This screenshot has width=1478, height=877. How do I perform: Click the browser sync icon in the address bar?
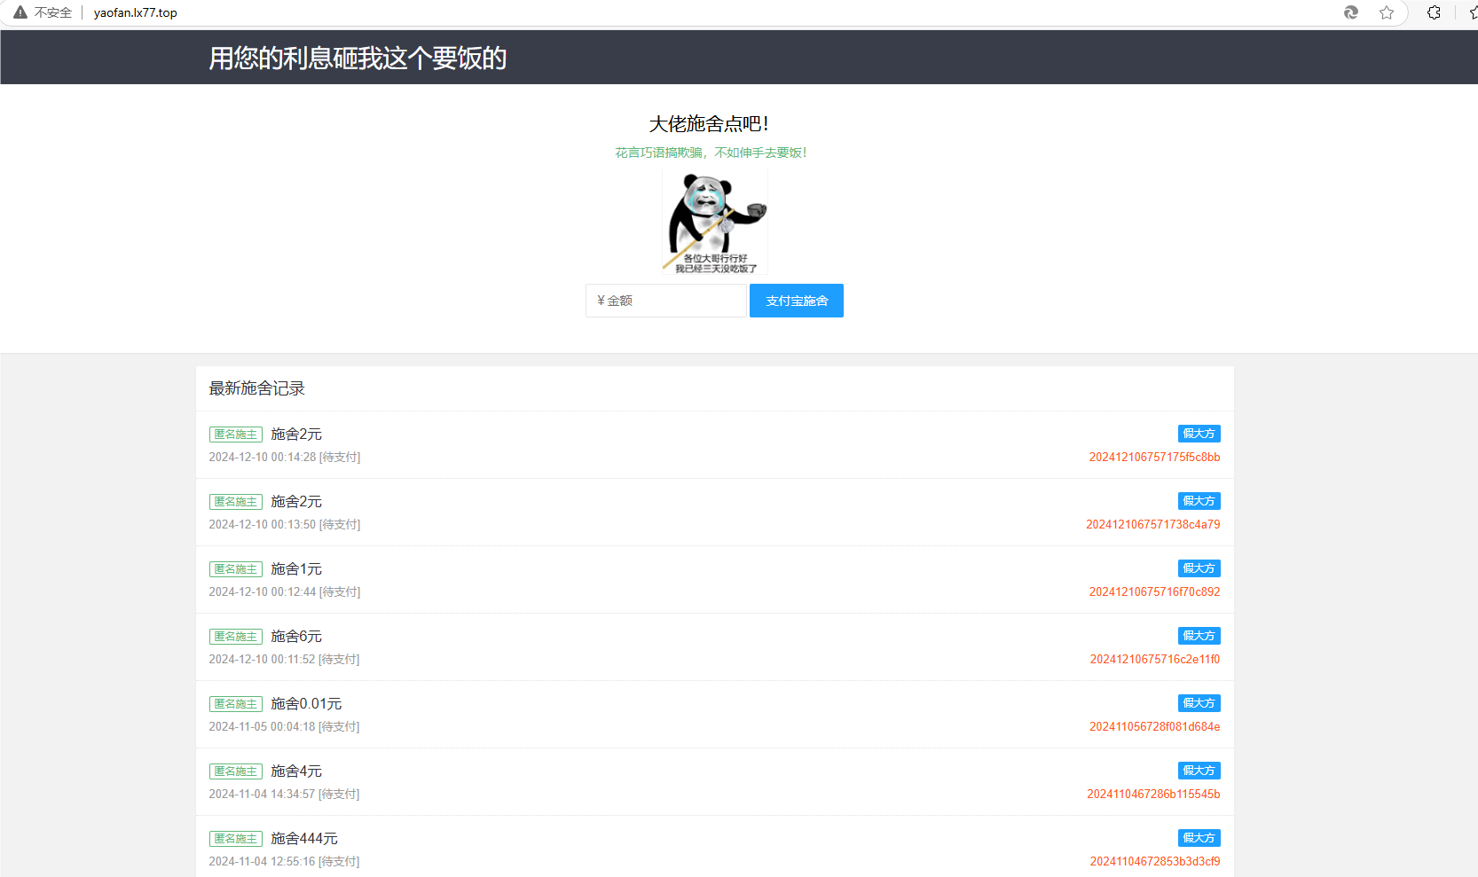pos(1351,12)
